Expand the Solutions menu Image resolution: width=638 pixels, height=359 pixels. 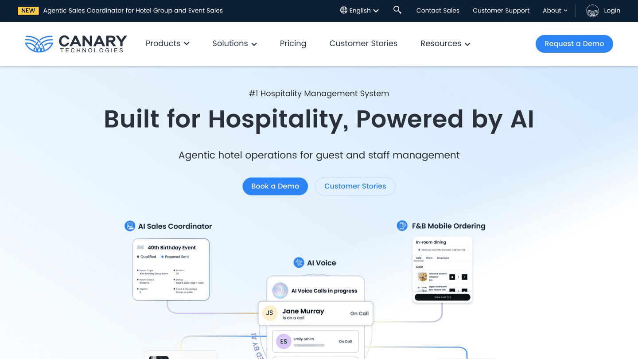click(x=235, y=43)
